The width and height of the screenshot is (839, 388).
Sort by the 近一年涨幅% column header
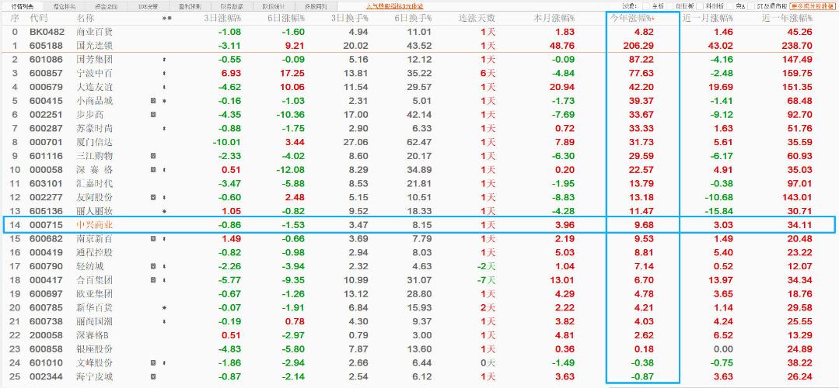787,18
